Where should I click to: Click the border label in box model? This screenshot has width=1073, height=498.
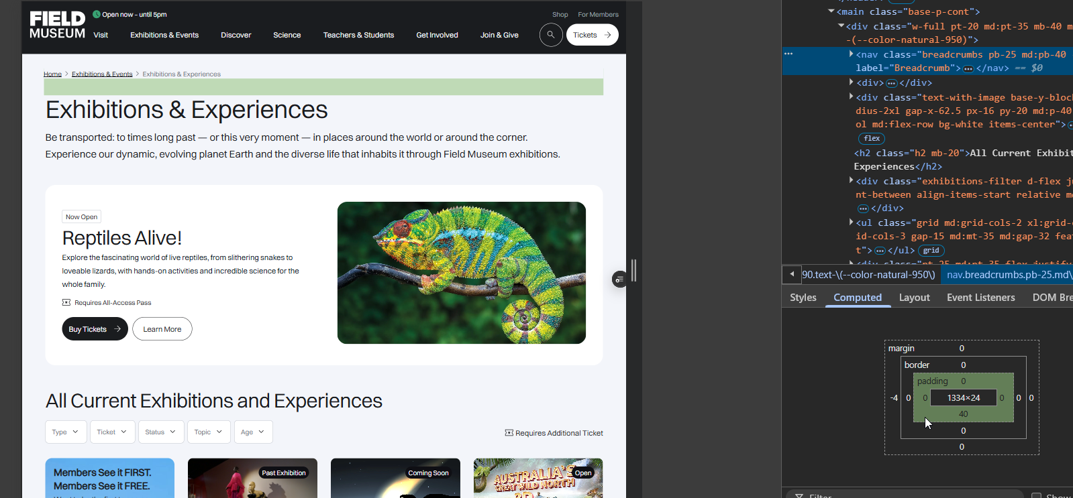(x=917, y=365)
